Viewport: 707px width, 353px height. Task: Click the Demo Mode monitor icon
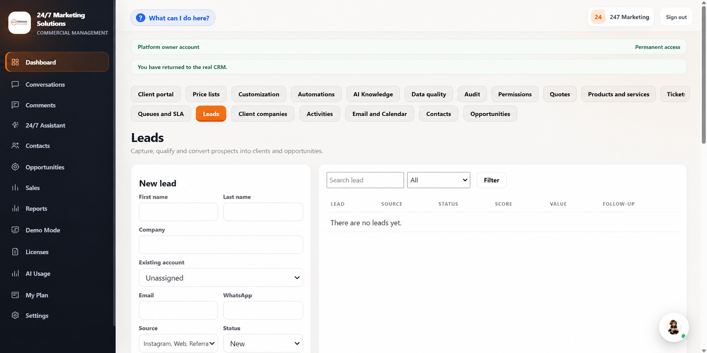tap(15, 230)
